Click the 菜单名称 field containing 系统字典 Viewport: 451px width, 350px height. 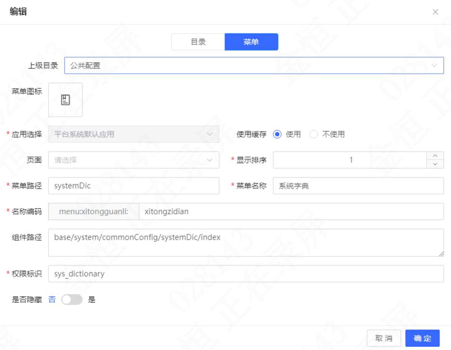coord(358,186)
